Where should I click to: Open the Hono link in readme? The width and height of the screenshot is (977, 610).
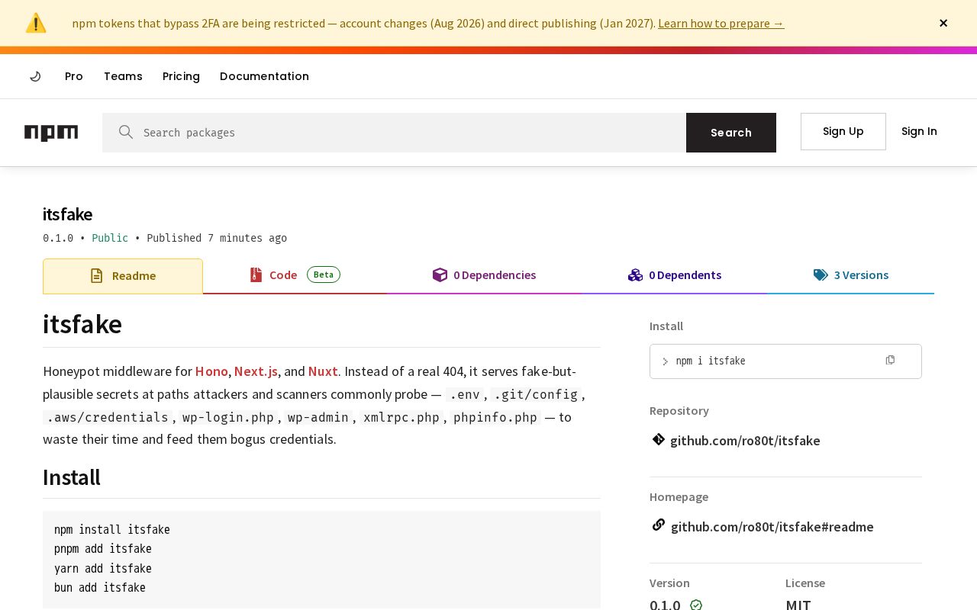coord(211,371)
